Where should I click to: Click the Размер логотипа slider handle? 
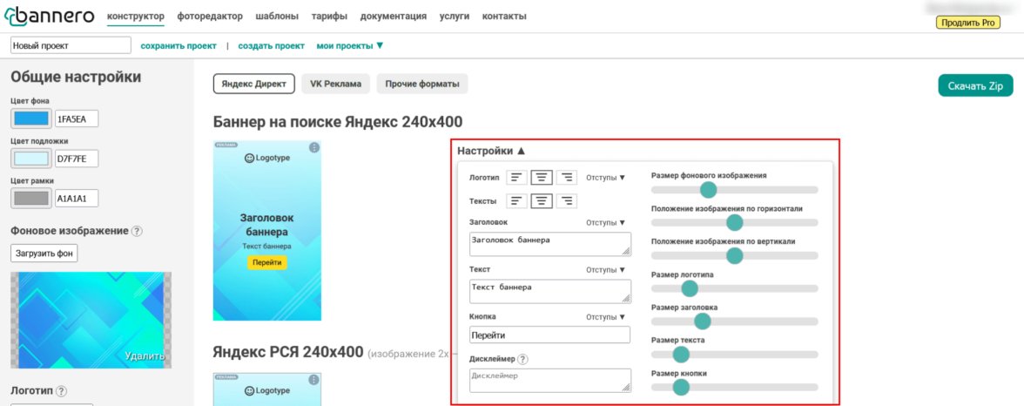coord(690,288)
